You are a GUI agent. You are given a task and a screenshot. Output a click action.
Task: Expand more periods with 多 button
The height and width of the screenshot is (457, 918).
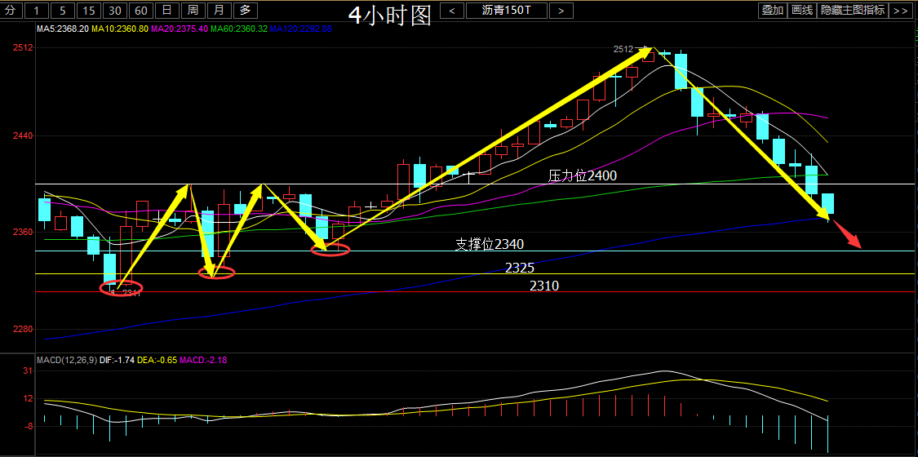pyautogui.click(x=245, y=11)
